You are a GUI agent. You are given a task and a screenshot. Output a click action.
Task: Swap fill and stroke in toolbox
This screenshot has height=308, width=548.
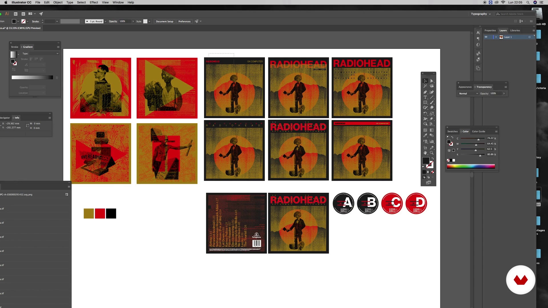432,158
